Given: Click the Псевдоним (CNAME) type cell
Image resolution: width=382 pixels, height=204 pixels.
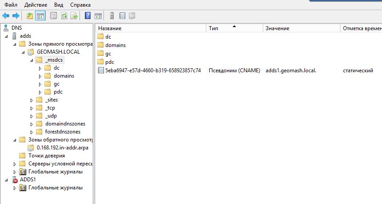Looking at the screenshot, I should 235,71.
